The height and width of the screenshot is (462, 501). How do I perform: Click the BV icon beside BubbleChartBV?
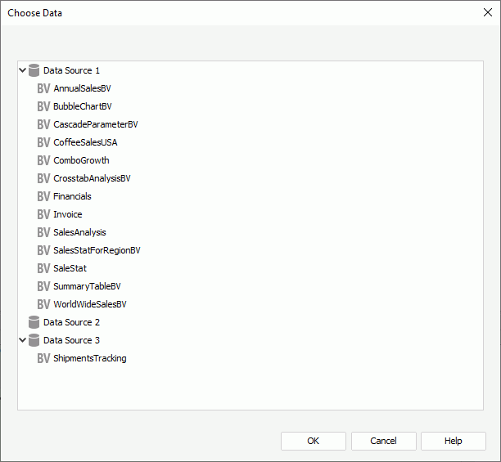(43, 106)
